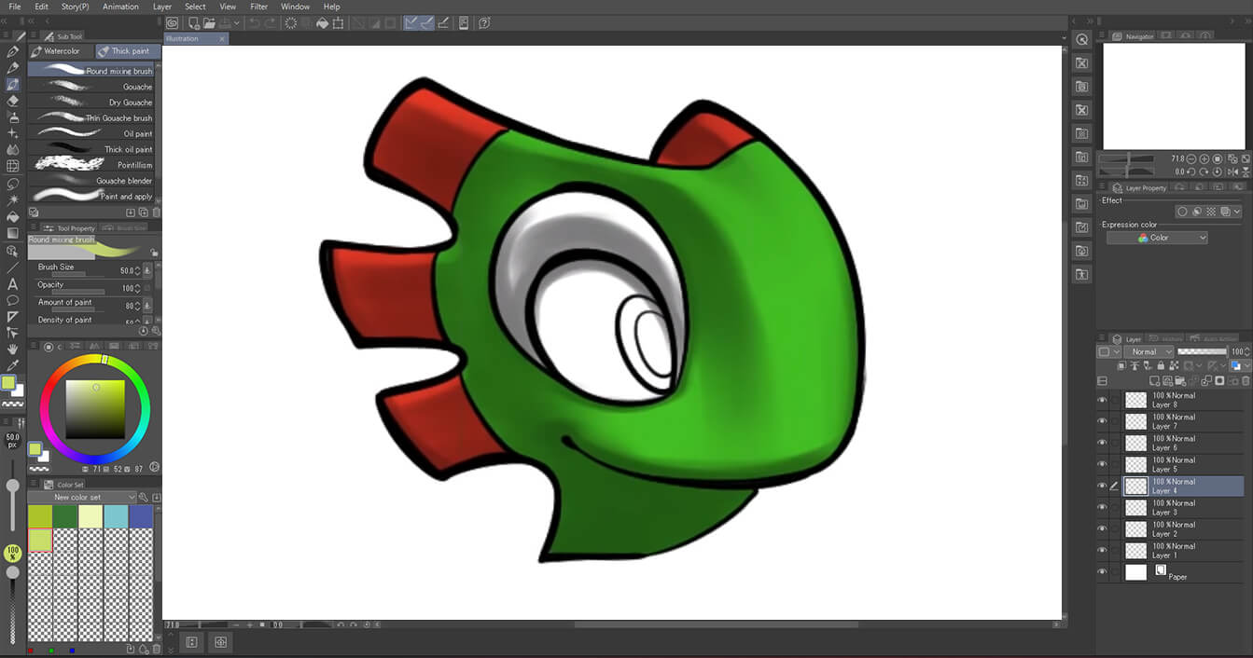The height and width of the screenshot is (658, 1253).
Task: Hide Layer 8 using its eye icon
Action: (1102, 400)
